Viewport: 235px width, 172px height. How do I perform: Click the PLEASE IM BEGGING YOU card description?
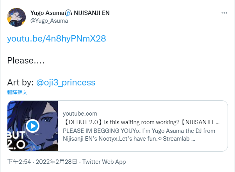click(x=139, y=135)
